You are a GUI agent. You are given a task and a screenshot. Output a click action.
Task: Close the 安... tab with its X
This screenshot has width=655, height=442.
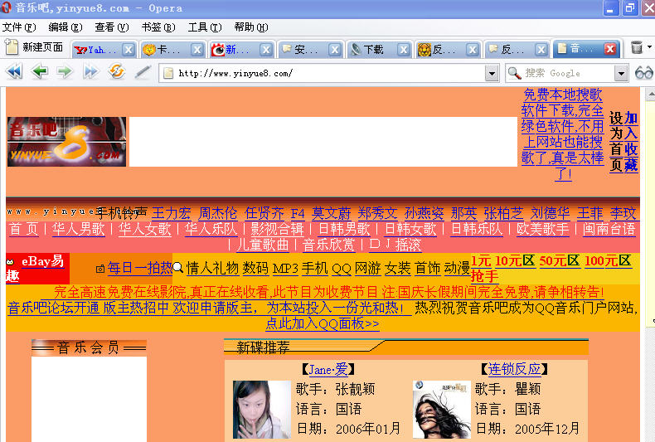tap(335, 50)
